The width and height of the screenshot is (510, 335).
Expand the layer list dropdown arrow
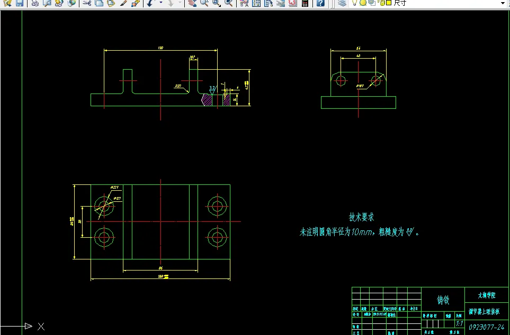click(503, 3)
